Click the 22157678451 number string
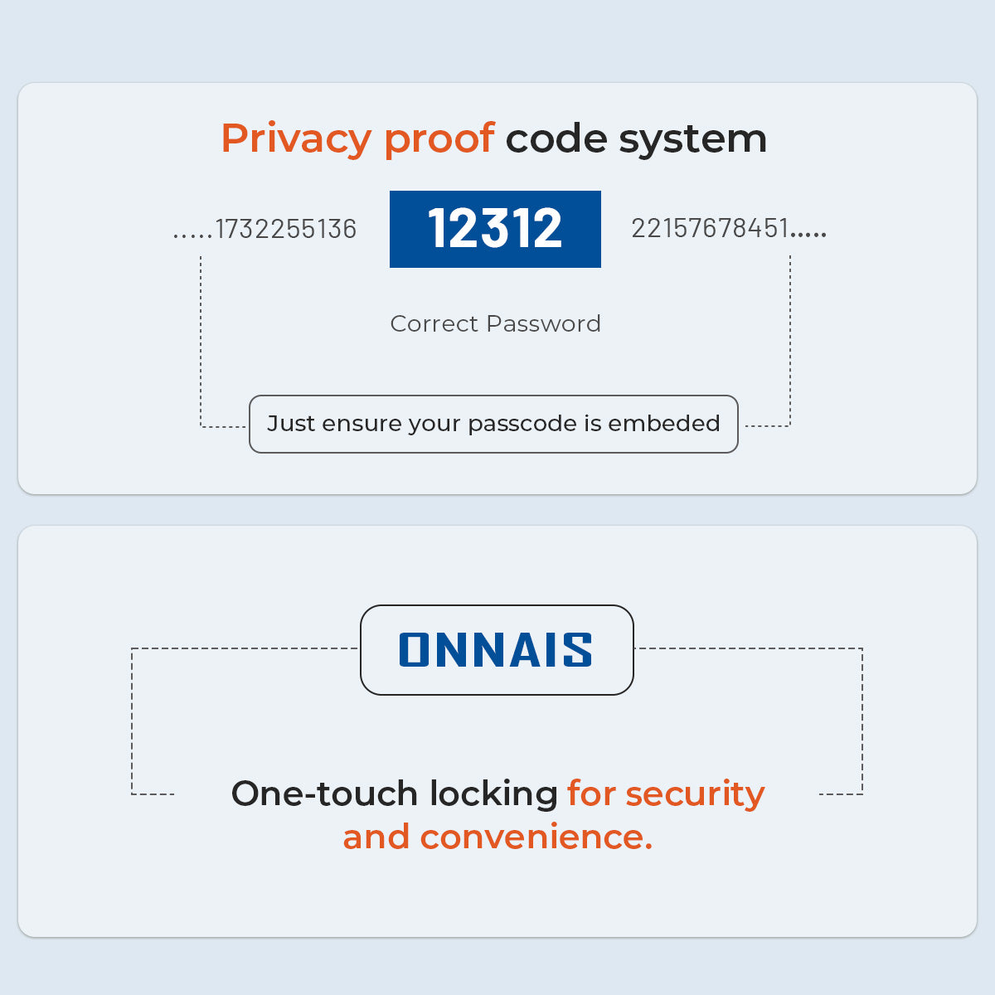The height and width of the screenshot is (995, 995). point(710,228)
